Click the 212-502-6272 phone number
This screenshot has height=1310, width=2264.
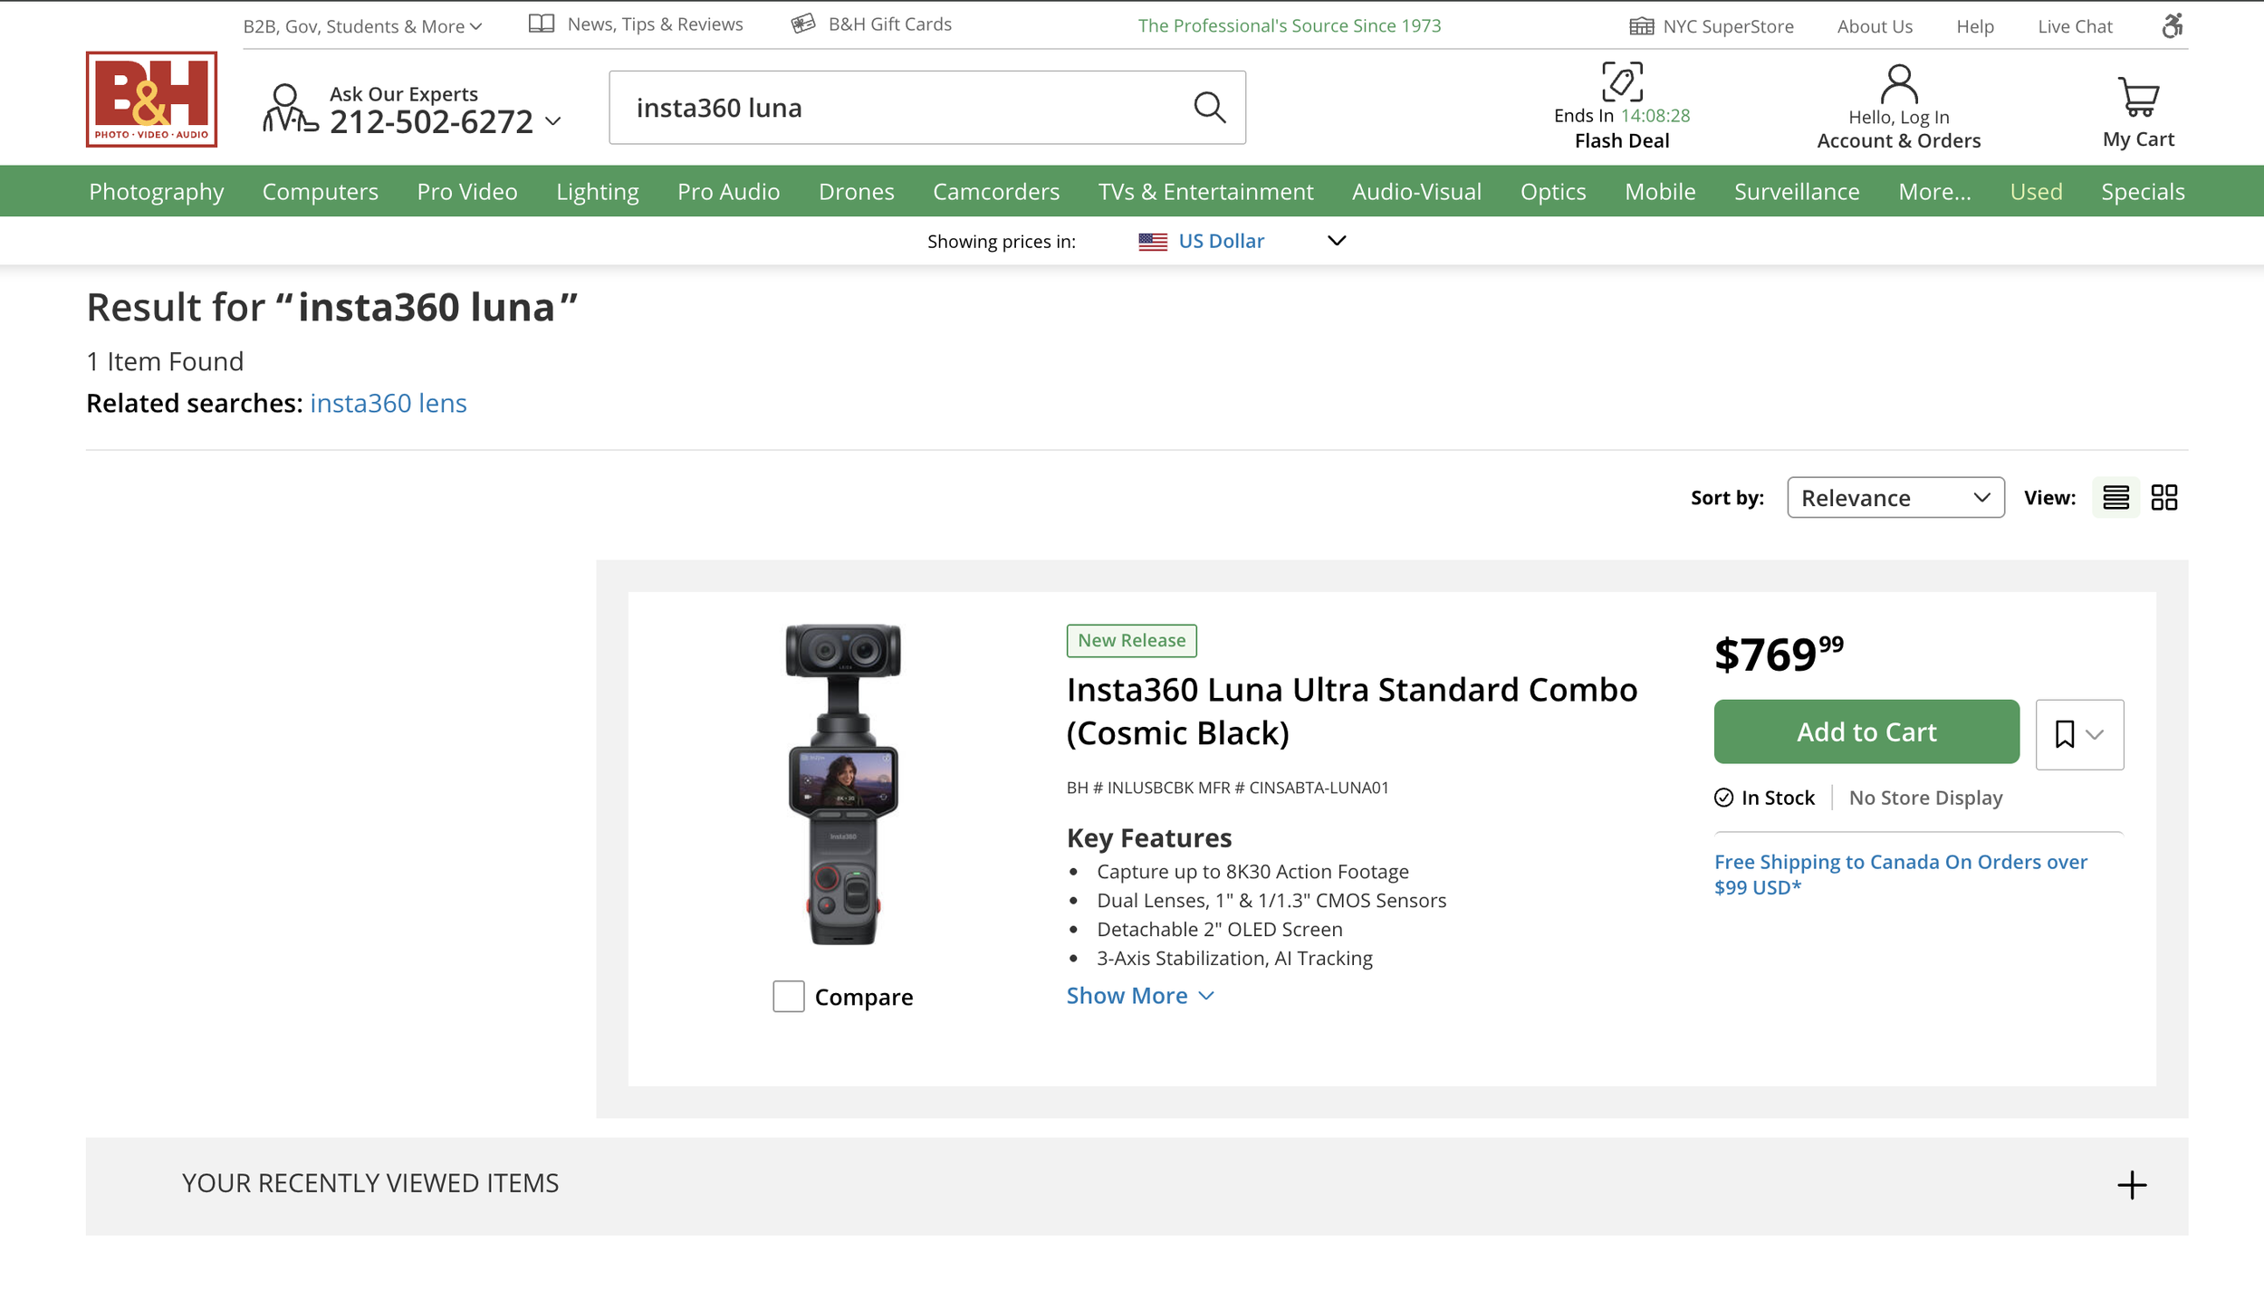click(x=431, y=122)
